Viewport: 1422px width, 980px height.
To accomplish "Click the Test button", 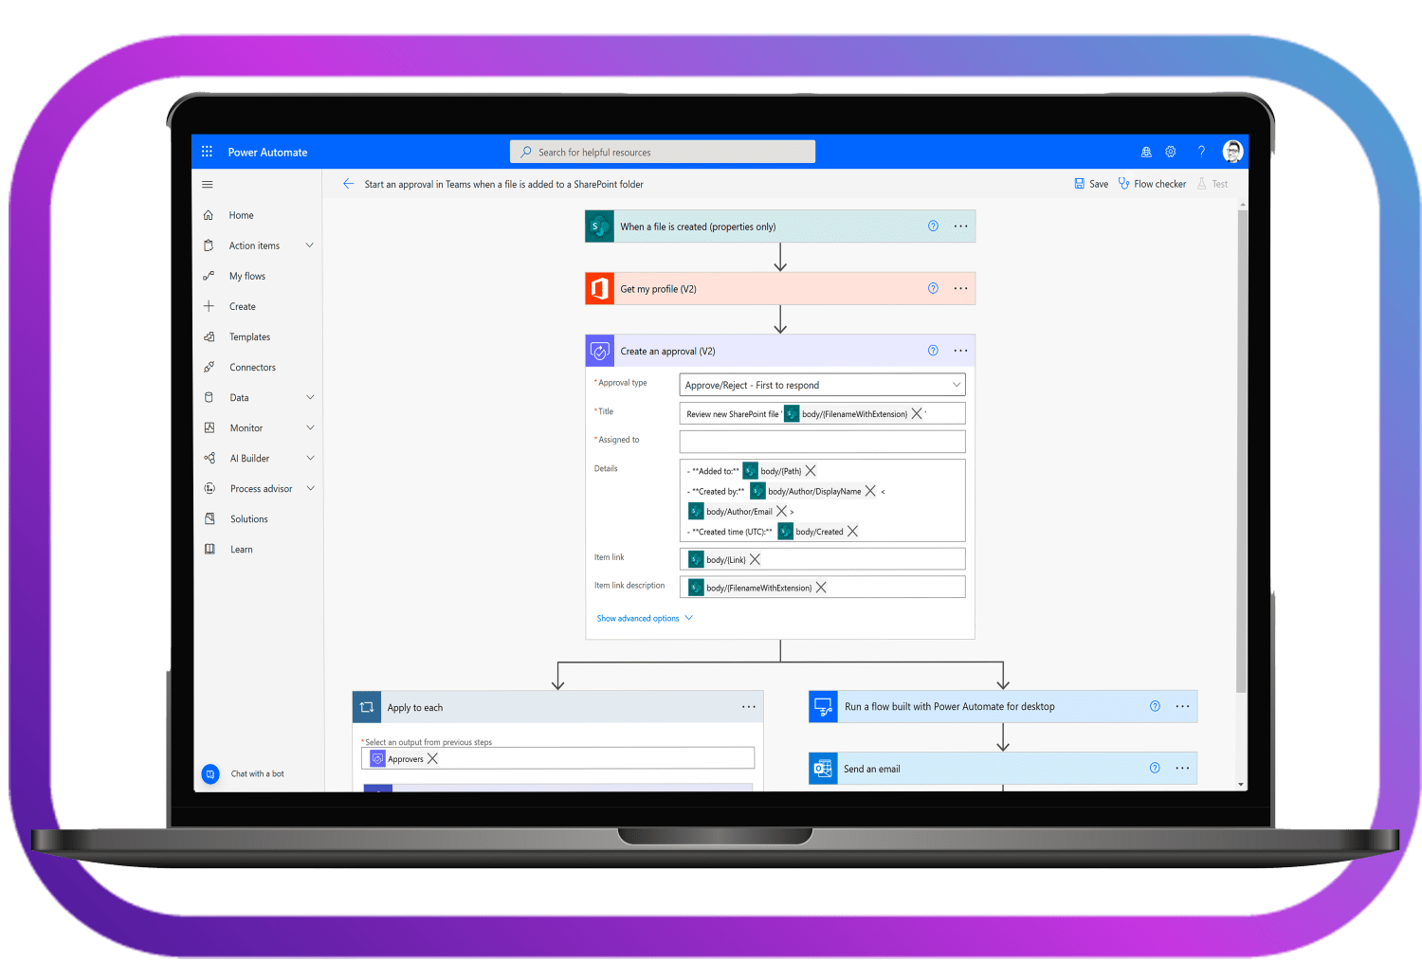I will click(1212, 184).
